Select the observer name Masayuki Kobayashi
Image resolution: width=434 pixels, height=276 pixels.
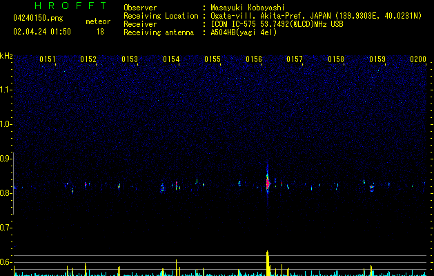248,8
